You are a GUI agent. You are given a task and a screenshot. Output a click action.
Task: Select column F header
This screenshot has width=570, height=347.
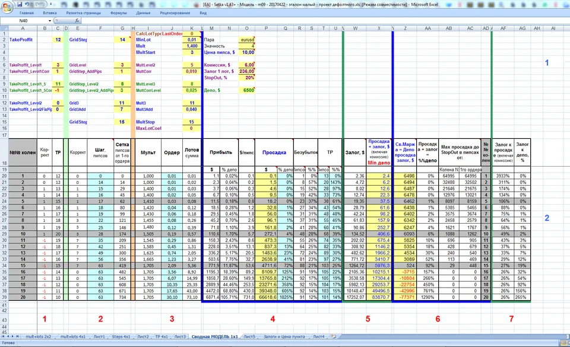click(100, 28)
